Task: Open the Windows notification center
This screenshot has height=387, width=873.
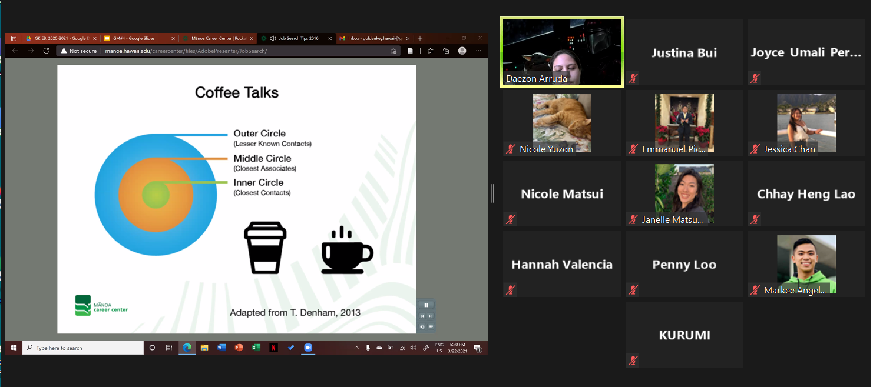Action: tap(478, 348)
